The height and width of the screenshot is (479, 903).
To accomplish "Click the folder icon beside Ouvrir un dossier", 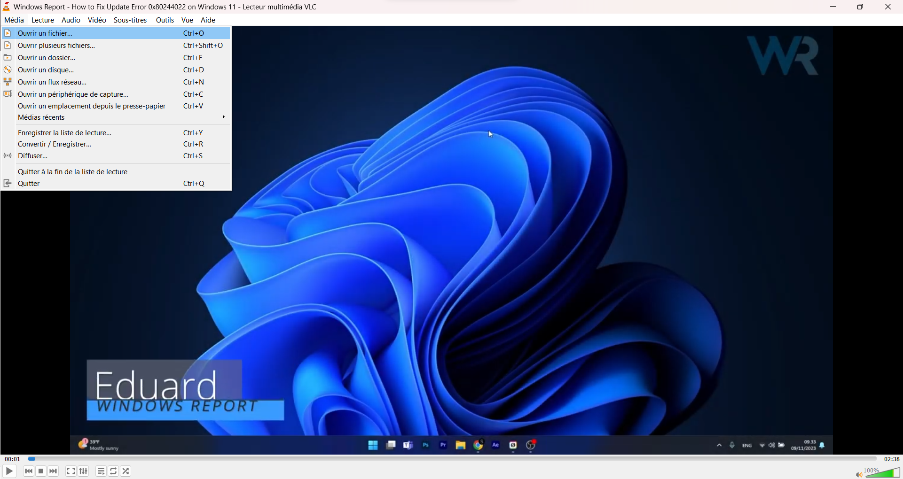I will (8, 57).
